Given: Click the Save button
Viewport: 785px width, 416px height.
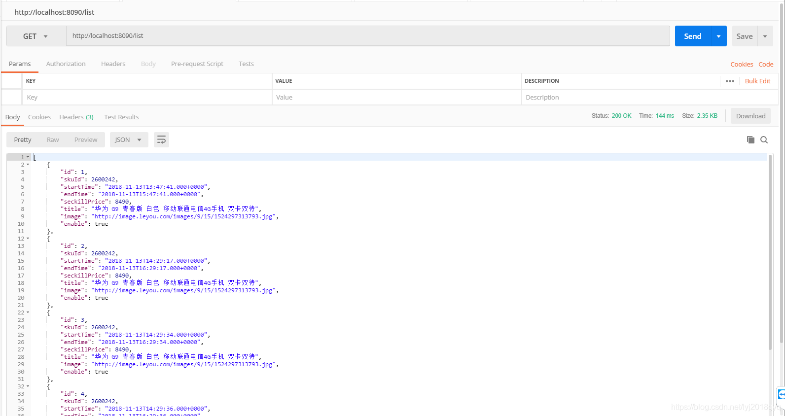Looking at the screenshot, I should (x=745, y=36).
